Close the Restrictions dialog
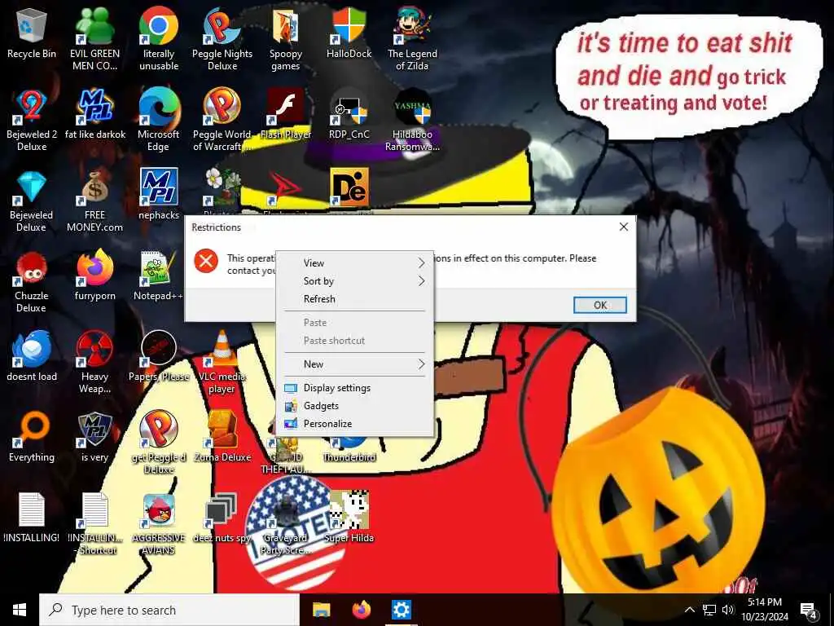Image resolution: width=834 pixels, height=626 pixels. point(623,227)
